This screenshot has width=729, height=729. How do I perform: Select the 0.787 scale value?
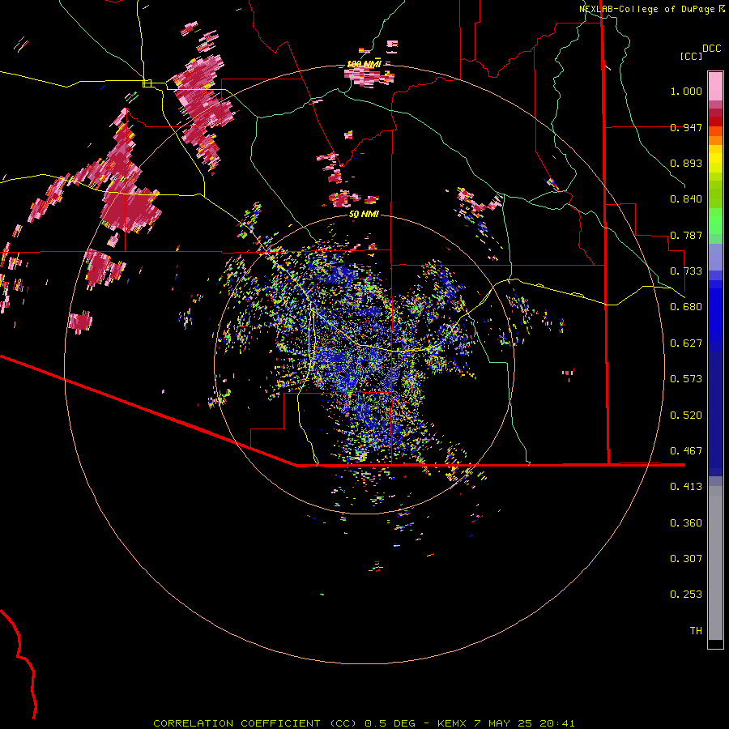point(686,235)
